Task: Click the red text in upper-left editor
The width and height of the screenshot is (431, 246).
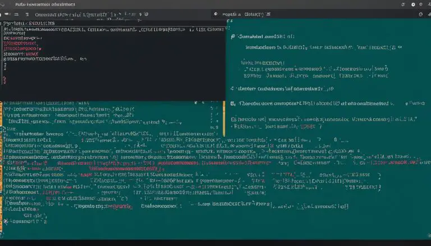Action: click(22, 42)
